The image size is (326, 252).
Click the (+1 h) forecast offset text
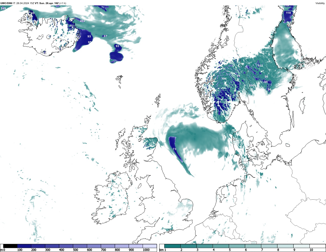pyautogui.click(x=63, y=3)
